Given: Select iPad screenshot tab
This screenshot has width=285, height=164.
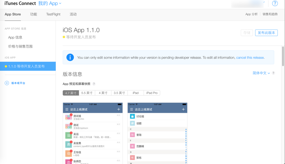Looking at the screenshot, I should point(136,93).
